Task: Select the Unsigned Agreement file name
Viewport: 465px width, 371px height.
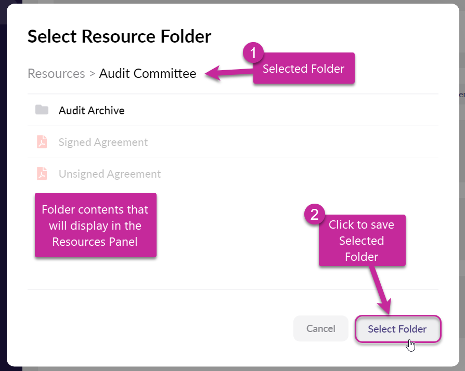Action: (110, 174)
